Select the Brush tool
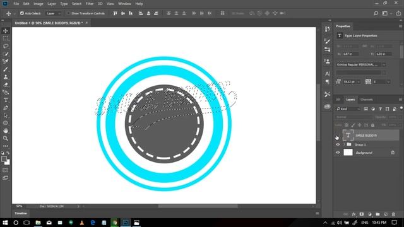This screenshot has width=404, height=227. click(6, 69)
